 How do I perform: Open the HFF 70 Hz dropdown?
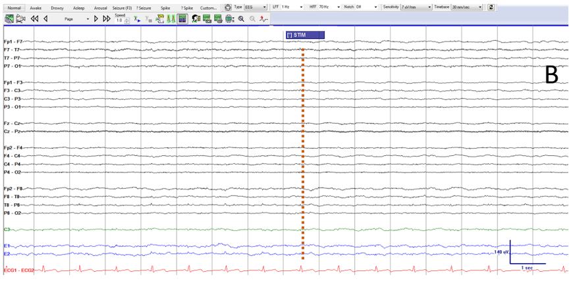pos(329,7)
